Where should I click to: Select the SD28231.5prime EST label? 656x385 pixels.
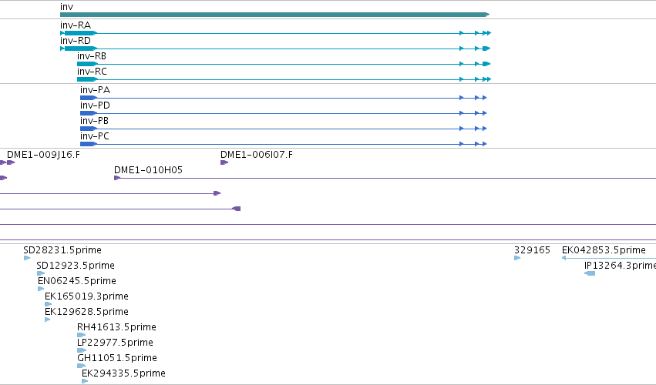pyautogui.click(x=62, y=250)
